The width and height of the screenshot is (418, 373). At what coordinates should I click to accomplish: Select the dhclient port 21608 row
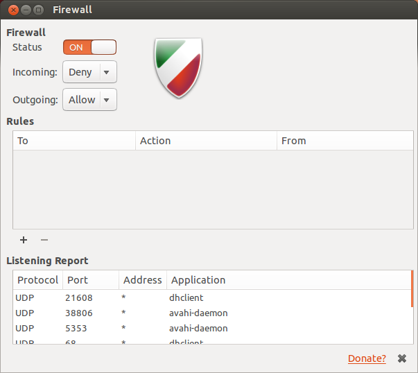(x=208, y=297)
